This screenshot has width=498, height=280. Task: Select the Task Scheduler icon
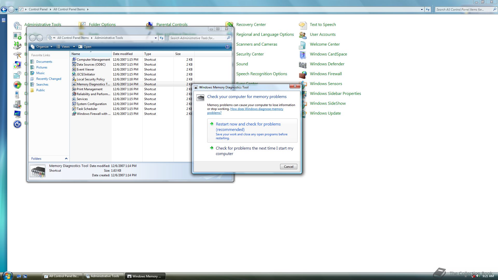[74, 109]
